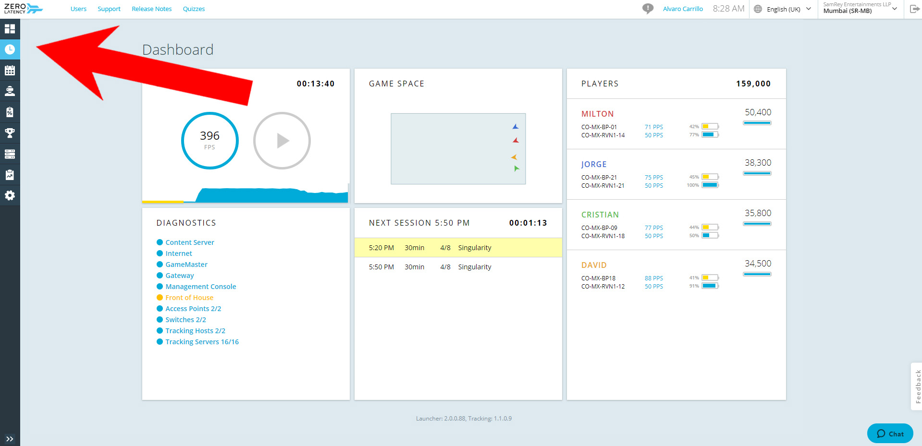This screenshot has height=446, width=922.
Task: Open Internet diagnostic
Action: point(174,253)
